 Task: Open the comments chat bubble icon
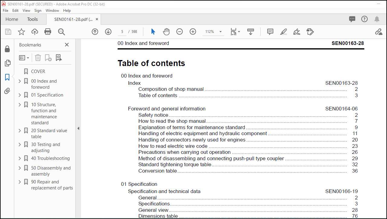(x=352, y=19)
